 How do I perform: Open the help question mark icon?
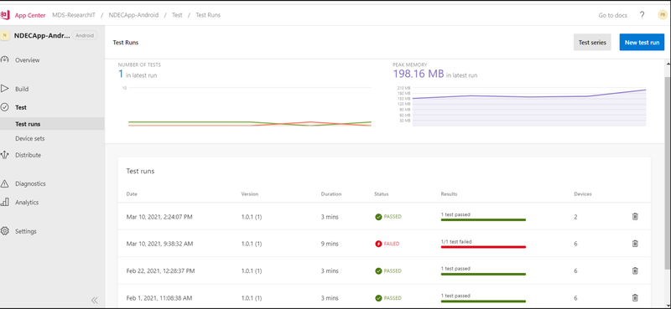pyautogui.click(x=642, y=15)
